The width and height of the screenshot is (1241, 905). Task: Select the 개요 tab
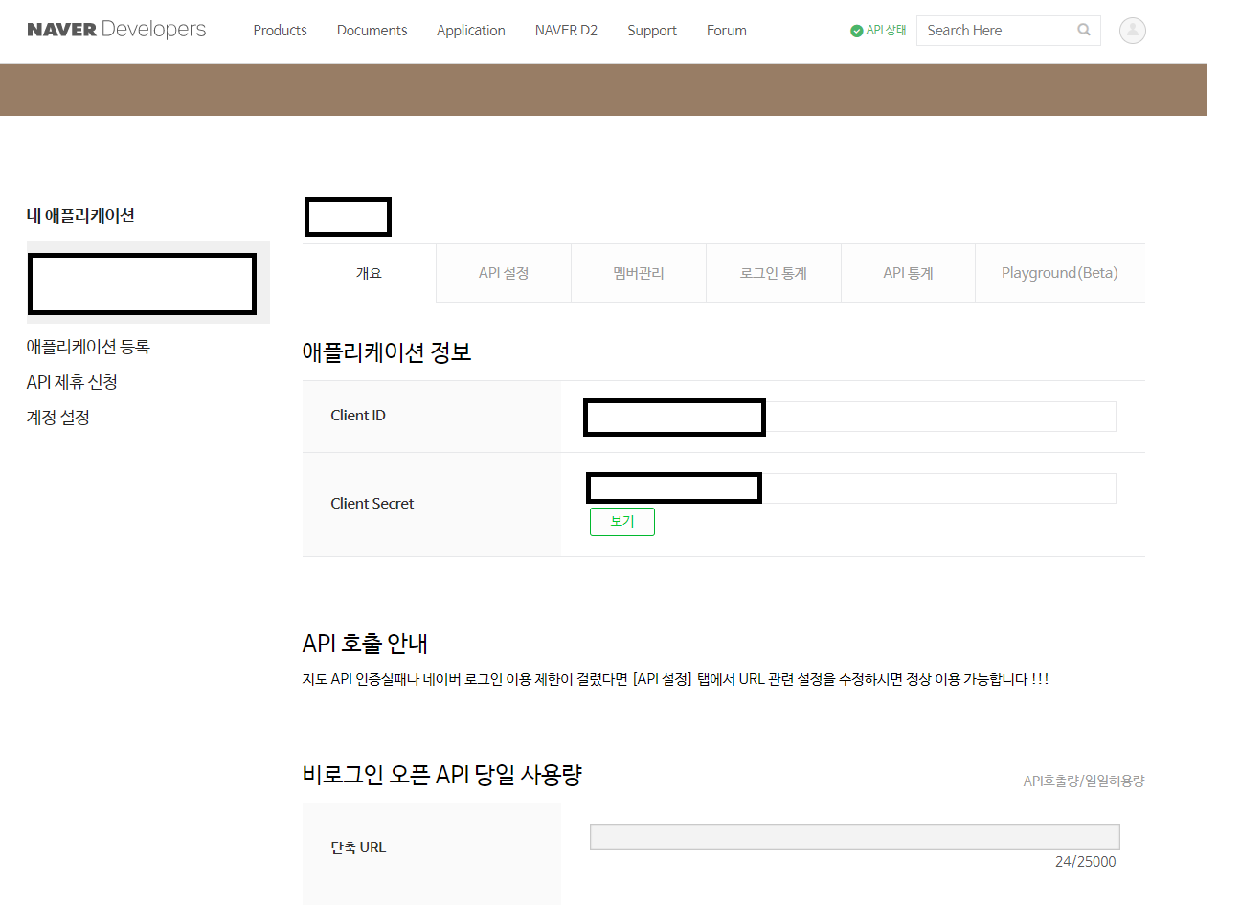point(369,273)
